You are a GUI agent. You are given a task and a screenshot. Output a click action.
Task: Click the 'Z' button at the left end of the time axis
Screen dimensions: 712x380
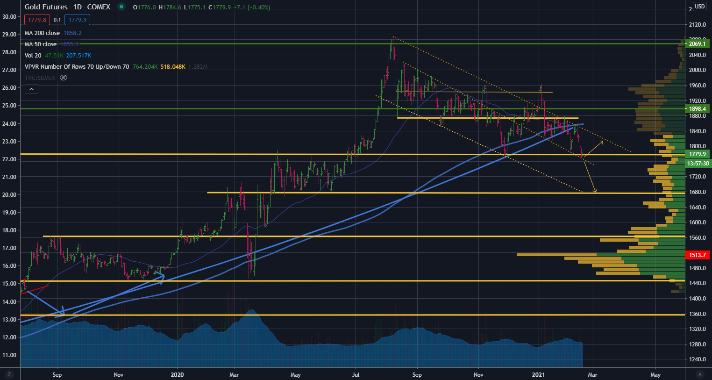(x=9, y=374)
